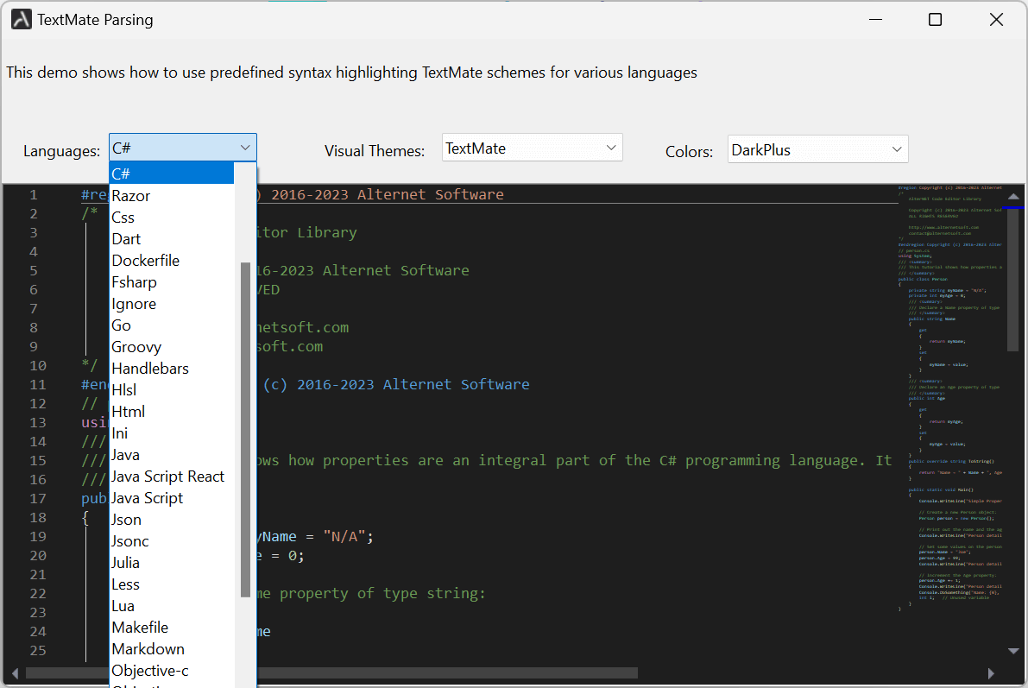Select C# in the language list

coord(172,174)
